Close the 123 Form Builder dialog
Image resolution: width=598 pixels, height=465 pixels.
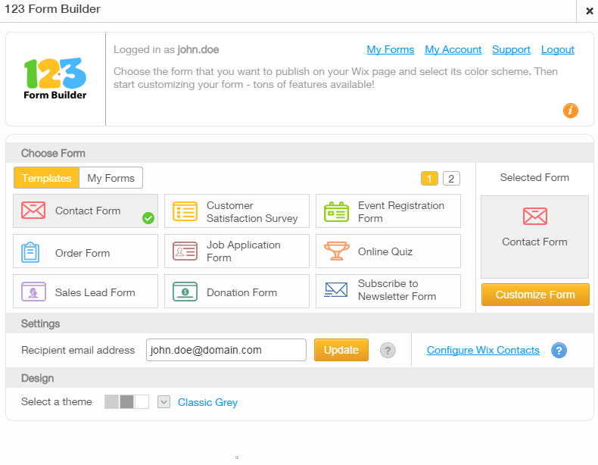click(x=590, y=11)
